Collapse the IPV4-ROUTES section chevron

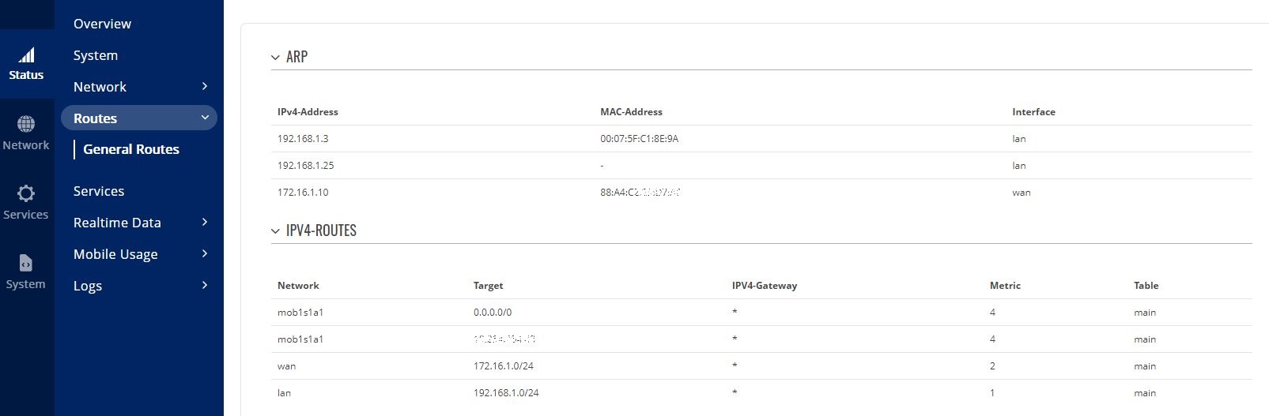275,231
